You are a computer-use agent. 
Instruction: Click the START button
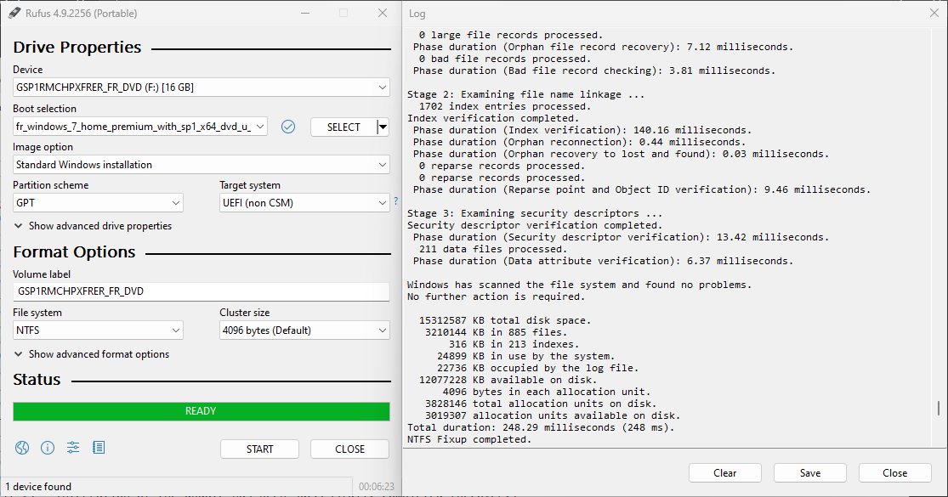(x=260, y=449)
